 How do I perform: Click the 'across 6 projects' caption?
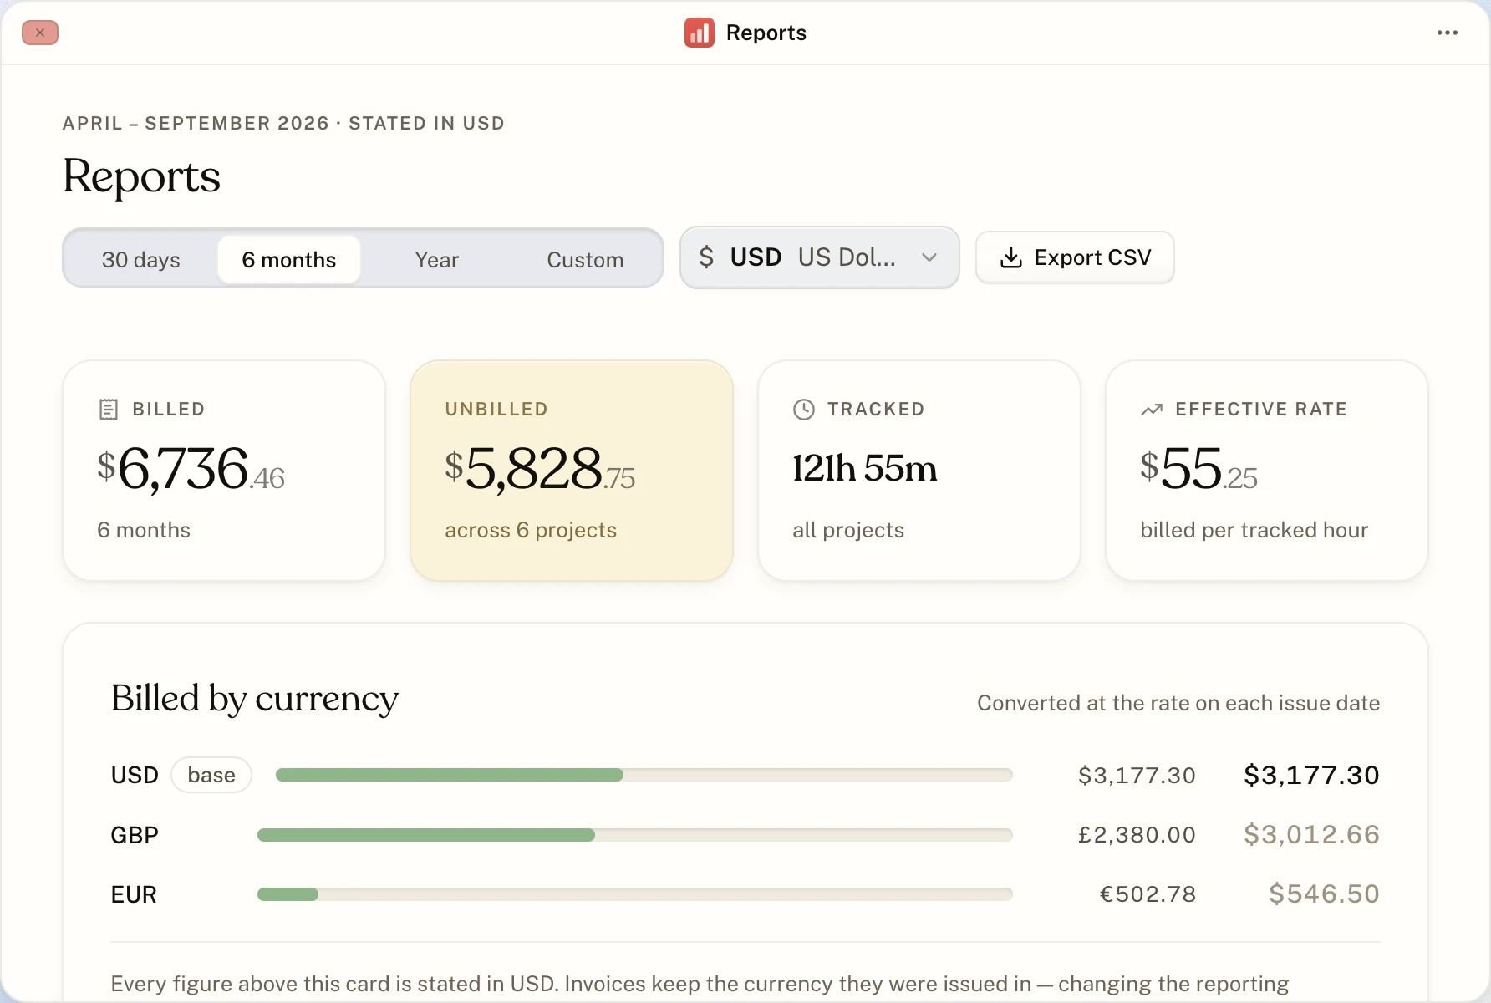click(531, 530)
